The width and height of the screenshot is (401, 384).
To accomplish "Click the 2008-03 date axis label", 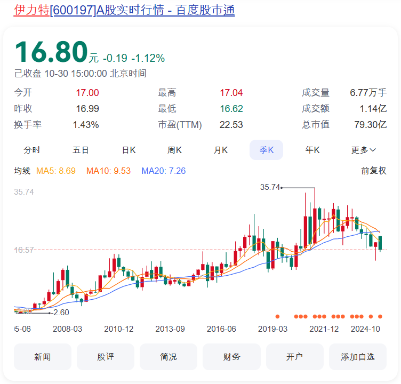I will [68, 329].
